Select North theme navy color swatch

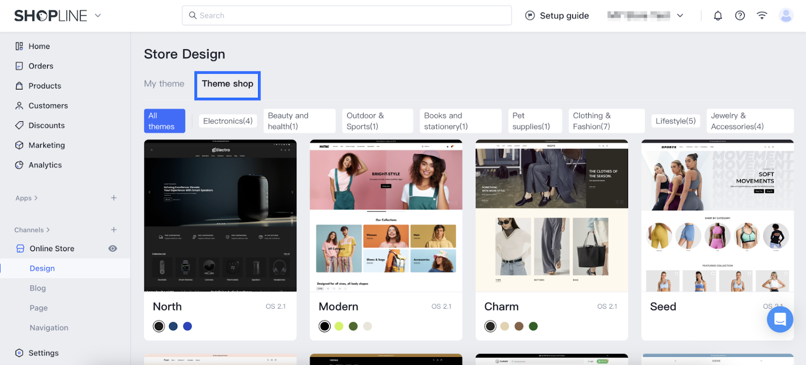(x=173, y=326)
